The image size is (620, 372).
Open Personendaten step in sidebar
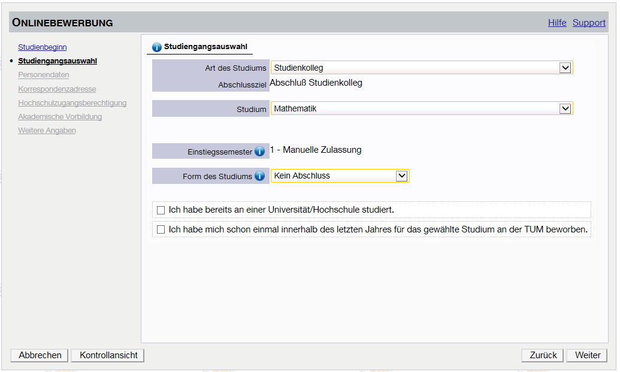(43, 75)
